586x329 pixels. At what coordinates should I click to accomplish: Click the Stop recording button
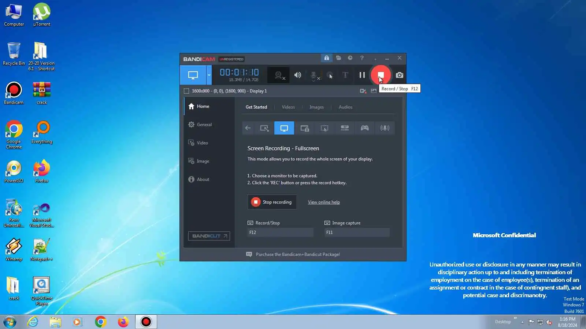pos(272,202)
